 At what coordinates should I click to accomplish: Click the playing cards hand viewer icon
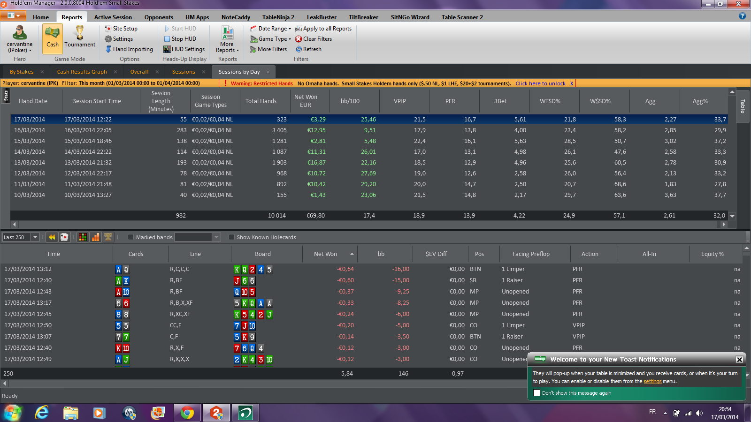(x=64, y=237)
